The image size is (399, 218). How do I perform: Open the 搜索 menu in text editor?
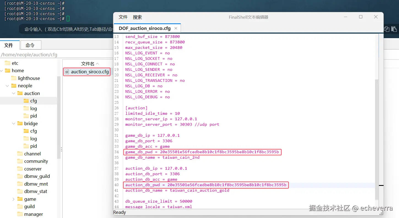[137, 17]
